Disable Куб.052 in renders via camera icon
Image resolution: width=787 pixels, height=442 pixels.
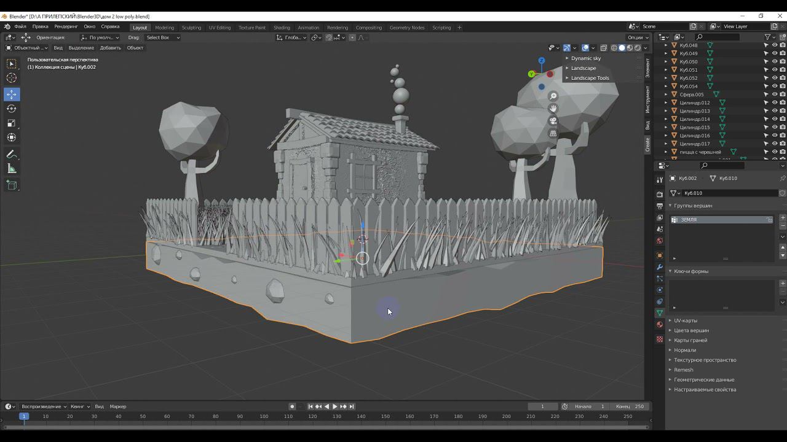782,78
